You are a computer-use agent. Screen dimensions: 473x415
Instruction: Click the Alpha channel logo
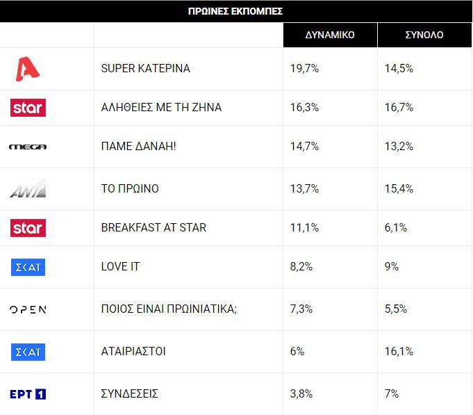click(28, 69)
